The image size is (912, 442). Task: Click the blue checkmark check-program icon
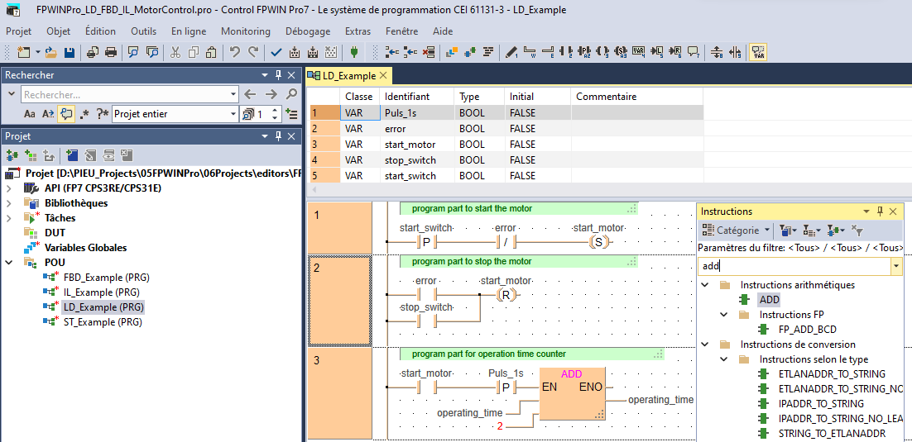[x=276, y=52]
